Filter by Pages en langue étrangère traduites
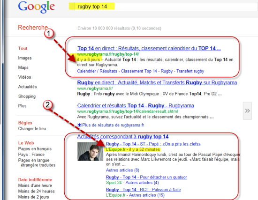This screenshot has height=200, width=258. pyautogui.click(x=37, y=163)
